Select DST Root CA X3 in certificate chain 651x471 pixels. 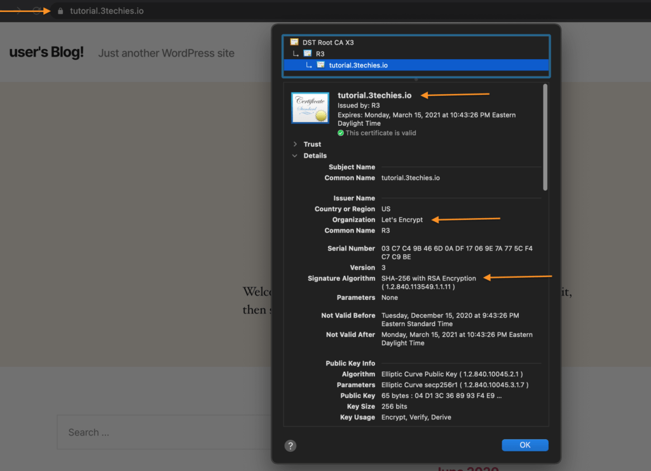coord(328,43)
